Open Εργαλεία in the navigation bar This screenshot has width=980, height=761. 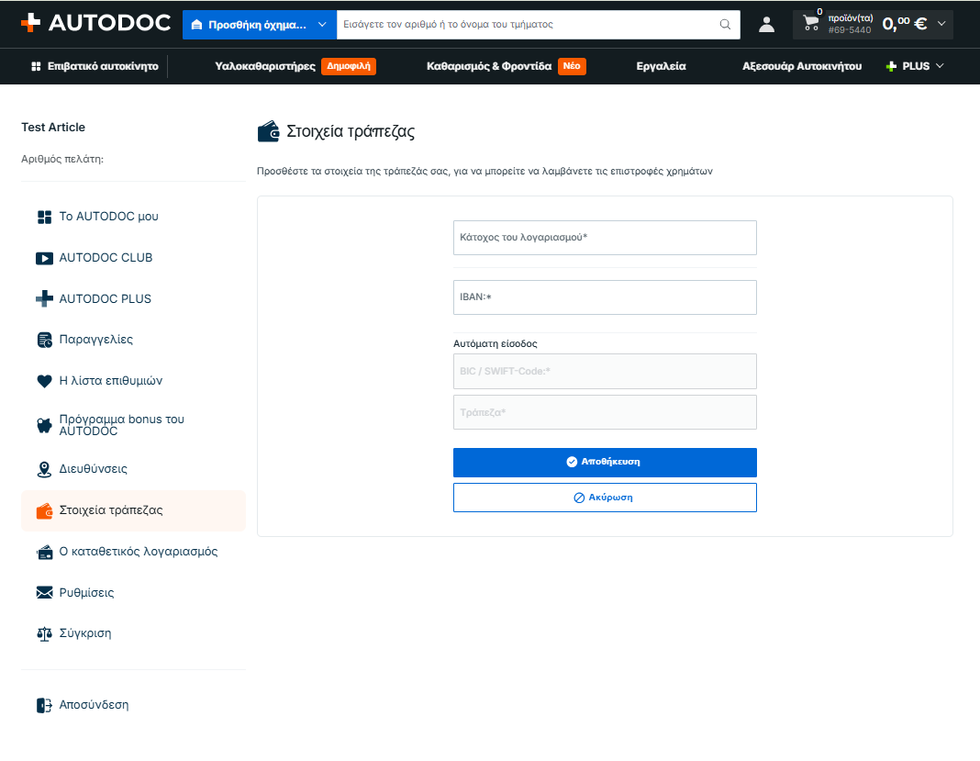(661, 66)
